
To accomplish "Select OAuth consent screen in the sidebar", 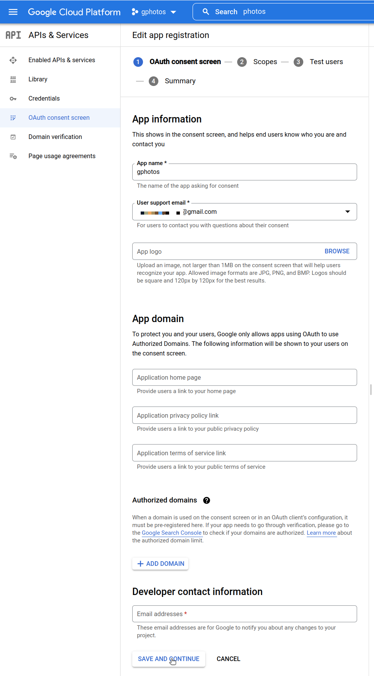I will click(x=59, y=117).
